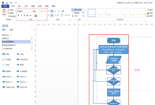The width and height of the screenshot is (155, 105).
Task: Toggle Italic formatting
Action: pos(21,15)
